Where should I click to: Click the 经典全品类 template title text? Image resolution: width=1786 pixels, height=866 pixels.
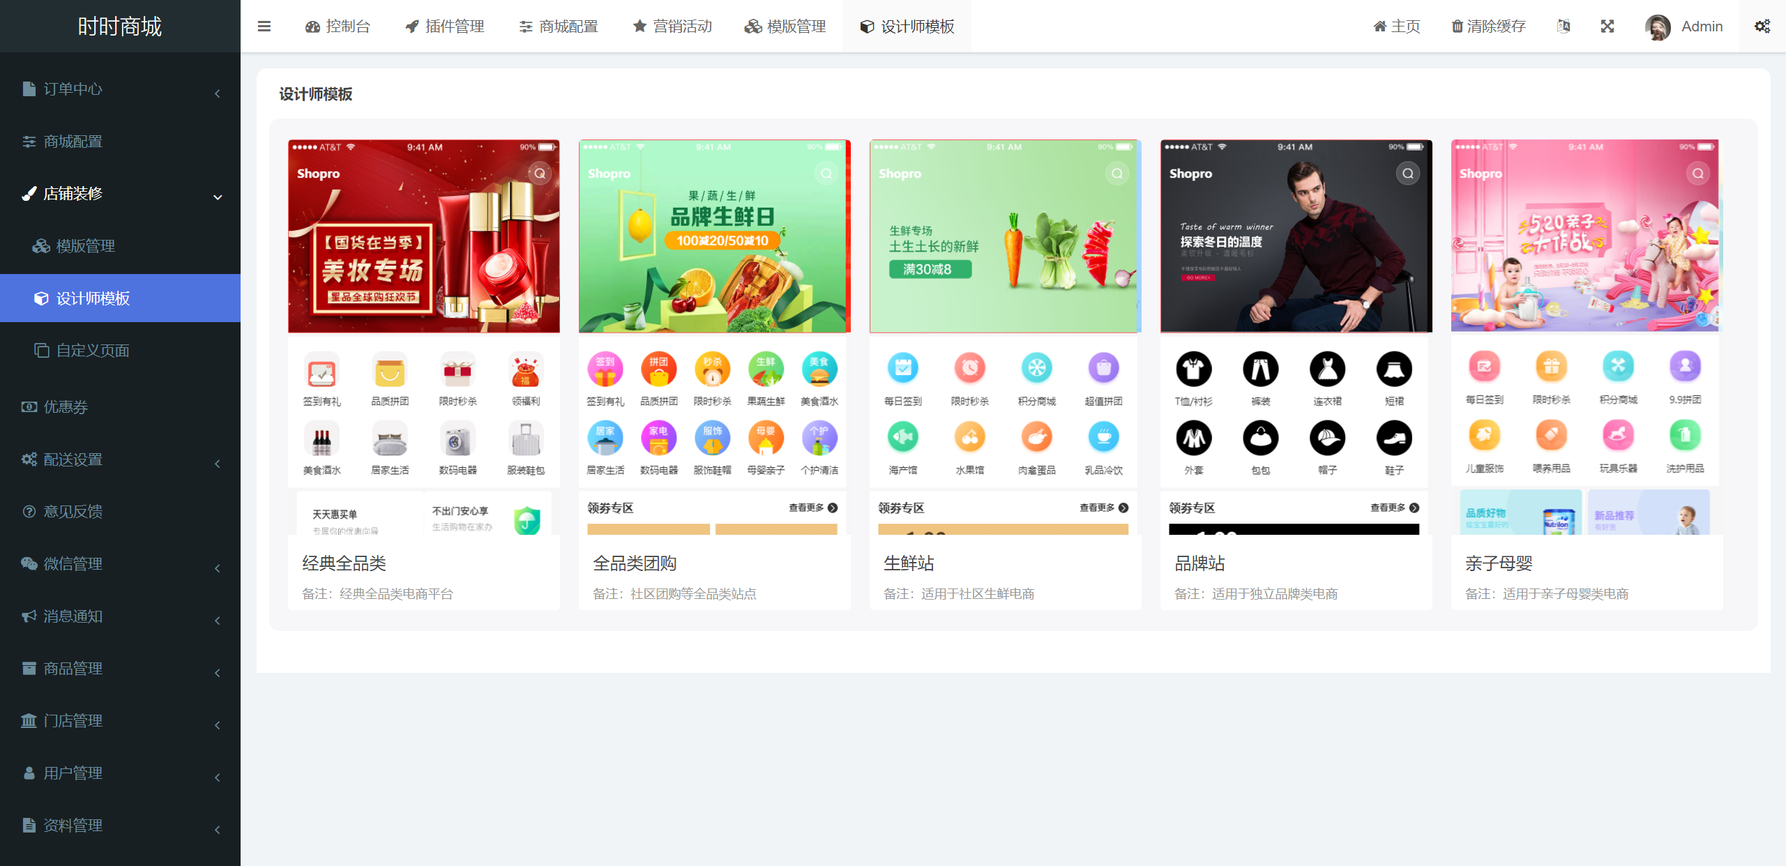point(344,563)
